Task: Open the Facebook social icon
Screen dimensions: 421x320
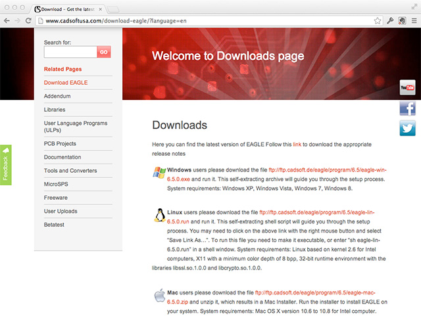Action: coord(407,108)
